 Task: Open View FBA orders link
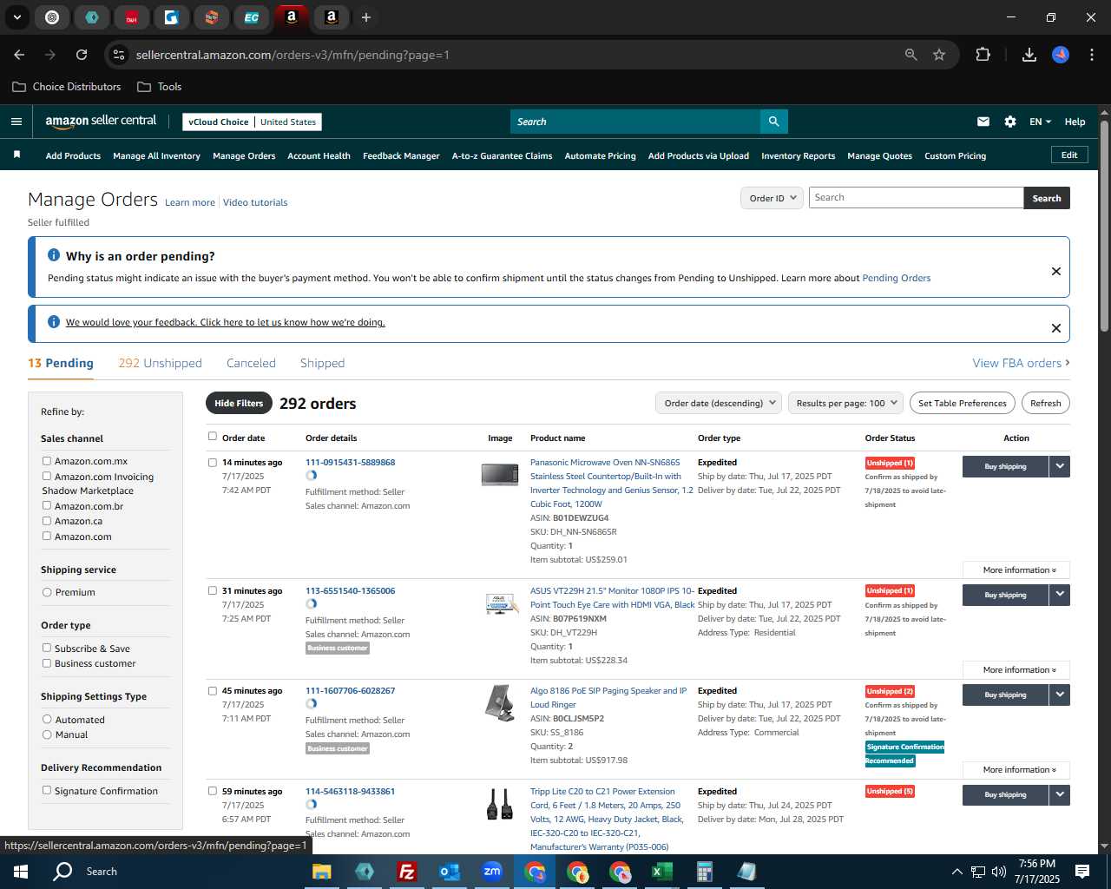1021,363
